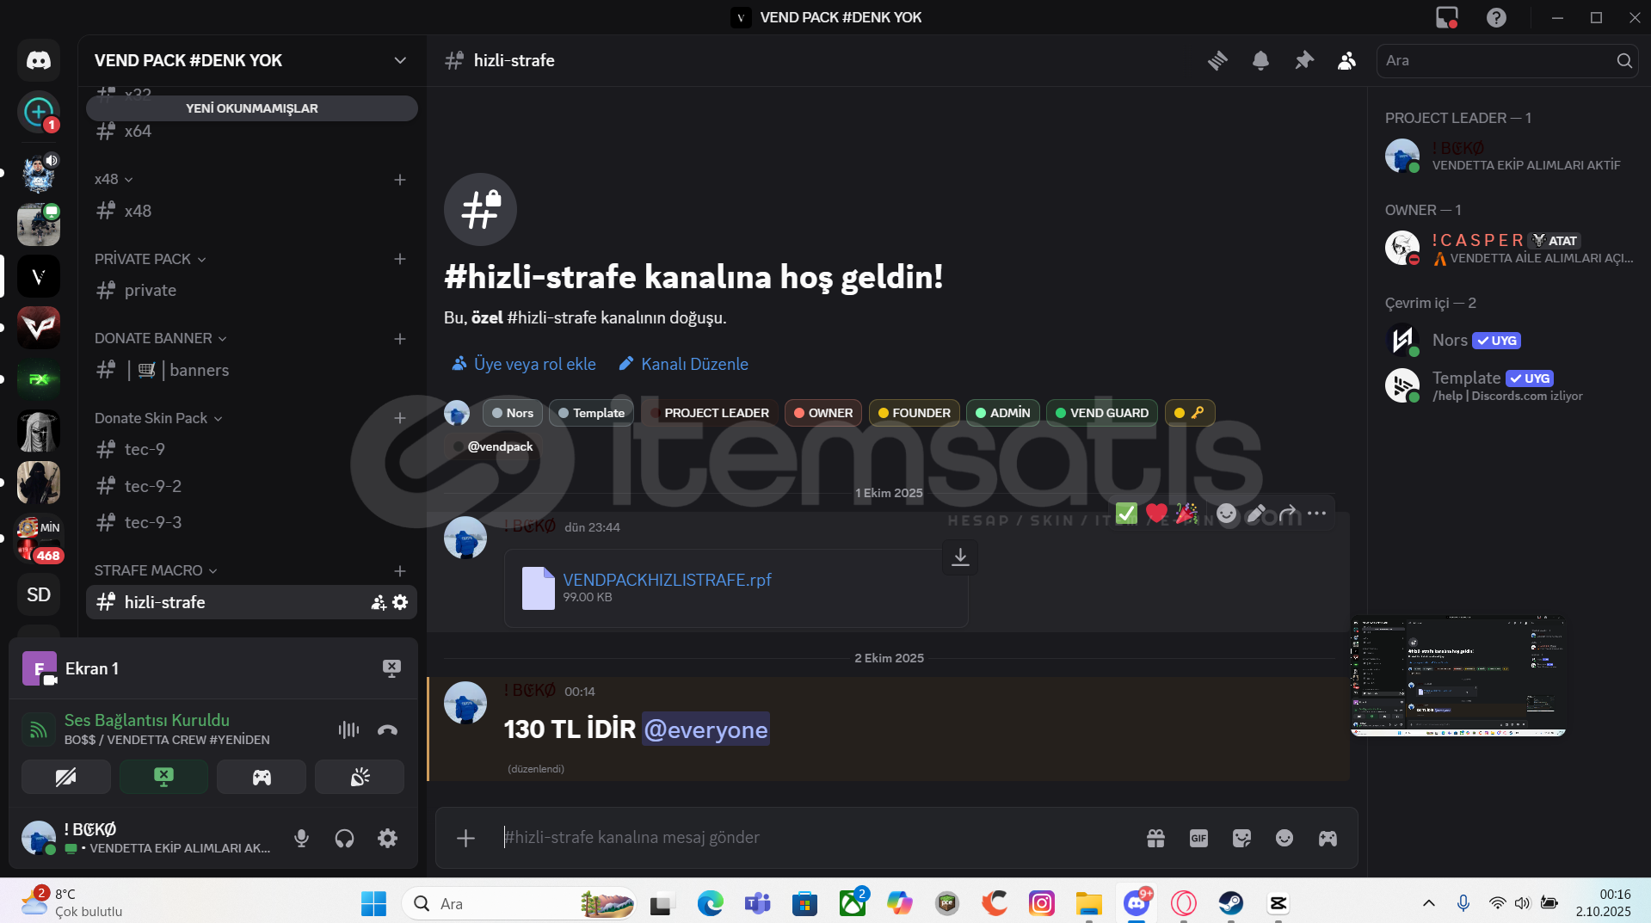Collapse the STRAFE MACRO category
The image size is (1651, 923).
click(x=156, y=570)
